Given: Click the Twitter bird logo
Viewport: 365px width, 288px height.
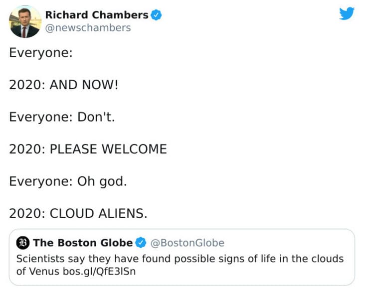Looking at the screenshot, I should (347, 13).
